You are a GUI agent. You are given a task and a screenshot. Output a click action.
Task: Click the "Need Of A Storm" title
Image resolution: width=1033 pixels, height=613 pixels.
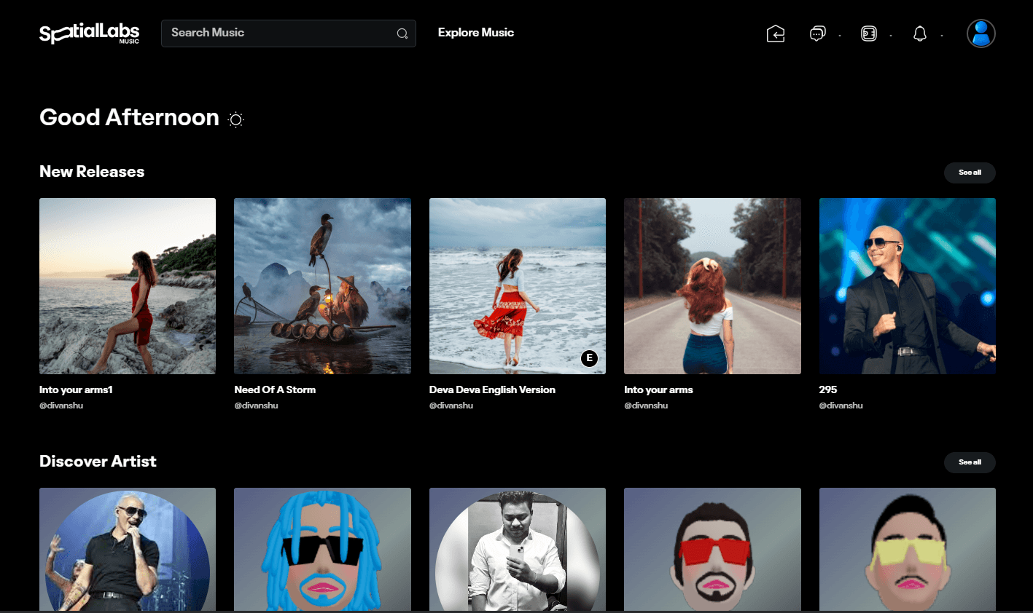275,389
